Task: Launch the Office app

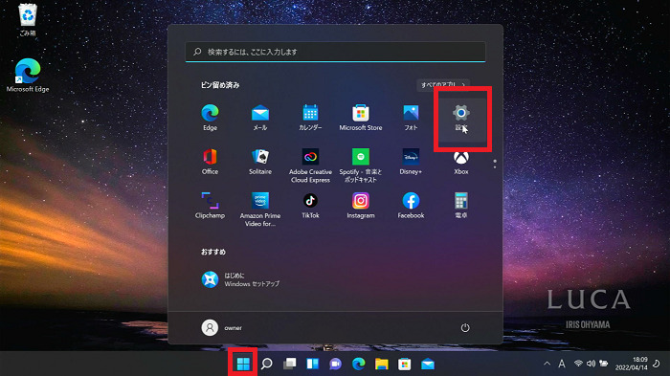Action: [x=210, y=162]
